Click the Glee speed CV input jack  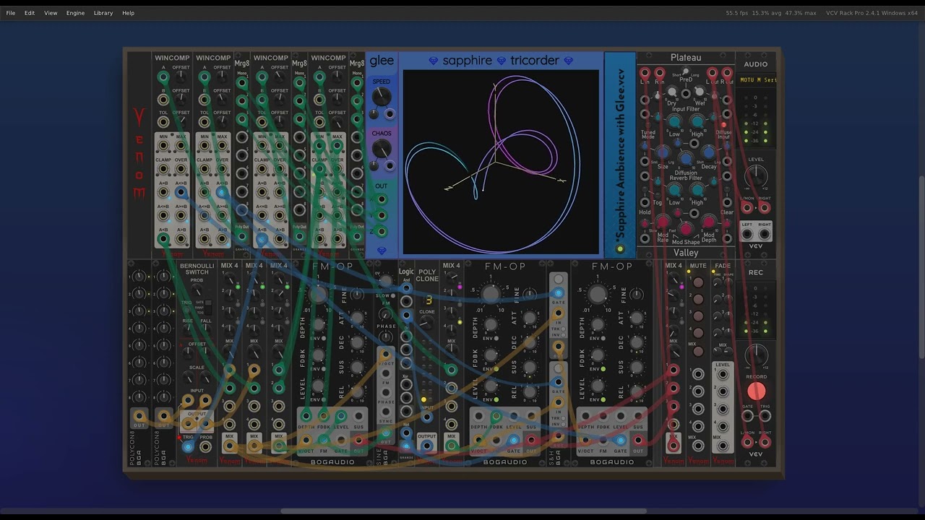point(390,114)
